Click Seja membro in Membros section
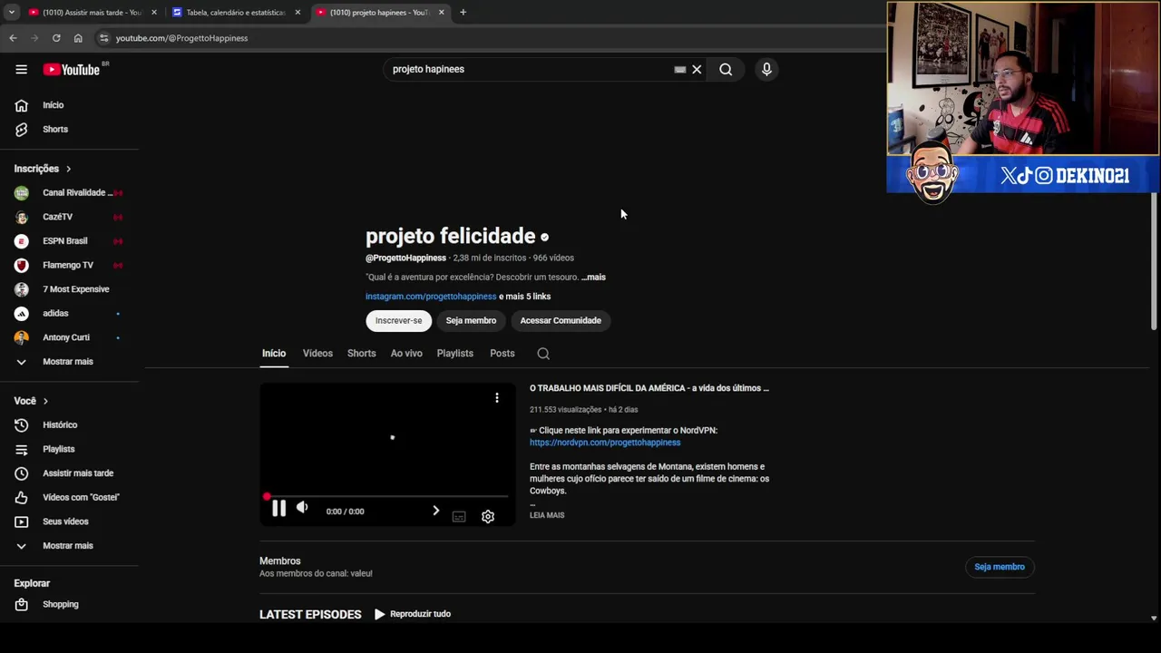 (1000, 567)
